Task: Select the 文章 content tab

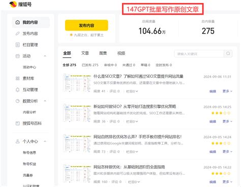Action: coord(85,53)
